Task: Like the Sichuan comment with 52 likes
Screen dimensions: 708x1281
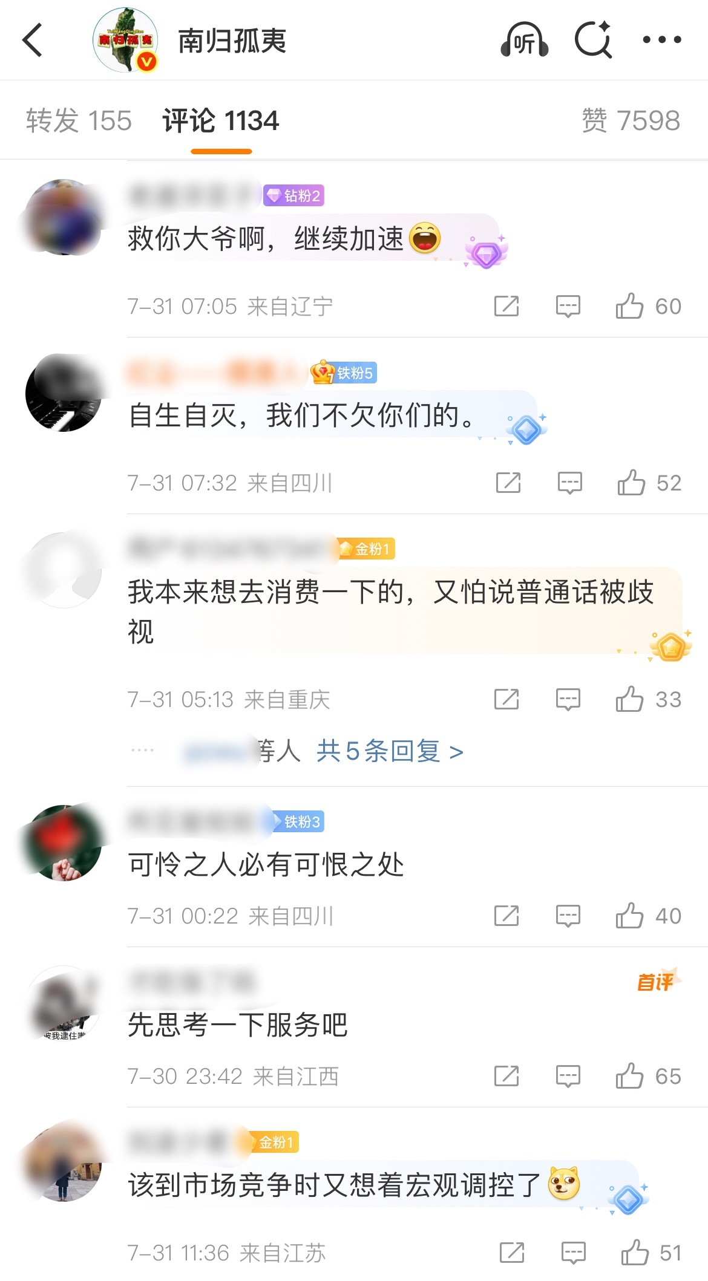Action: [x=650, y=483]
